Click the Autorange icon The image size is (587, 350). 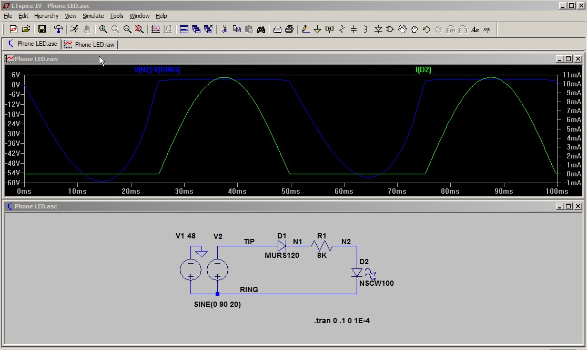coord(168,29)
